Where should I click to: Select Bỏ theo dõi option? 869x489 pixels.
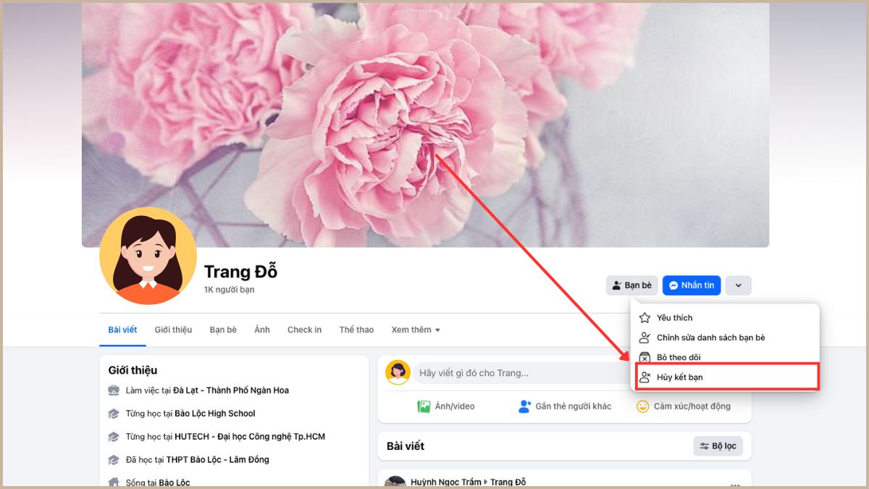coord(725,357)
